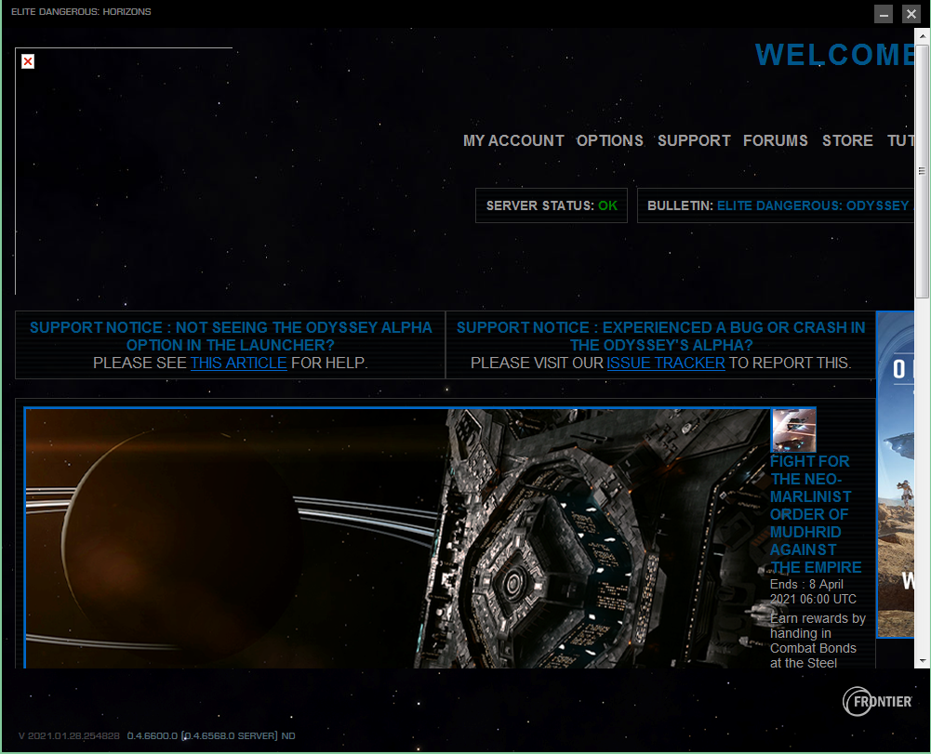This screenshot has height=754, width=931.
Task: Follow the THIS ARTICLE help link
Action: [239, 363]
